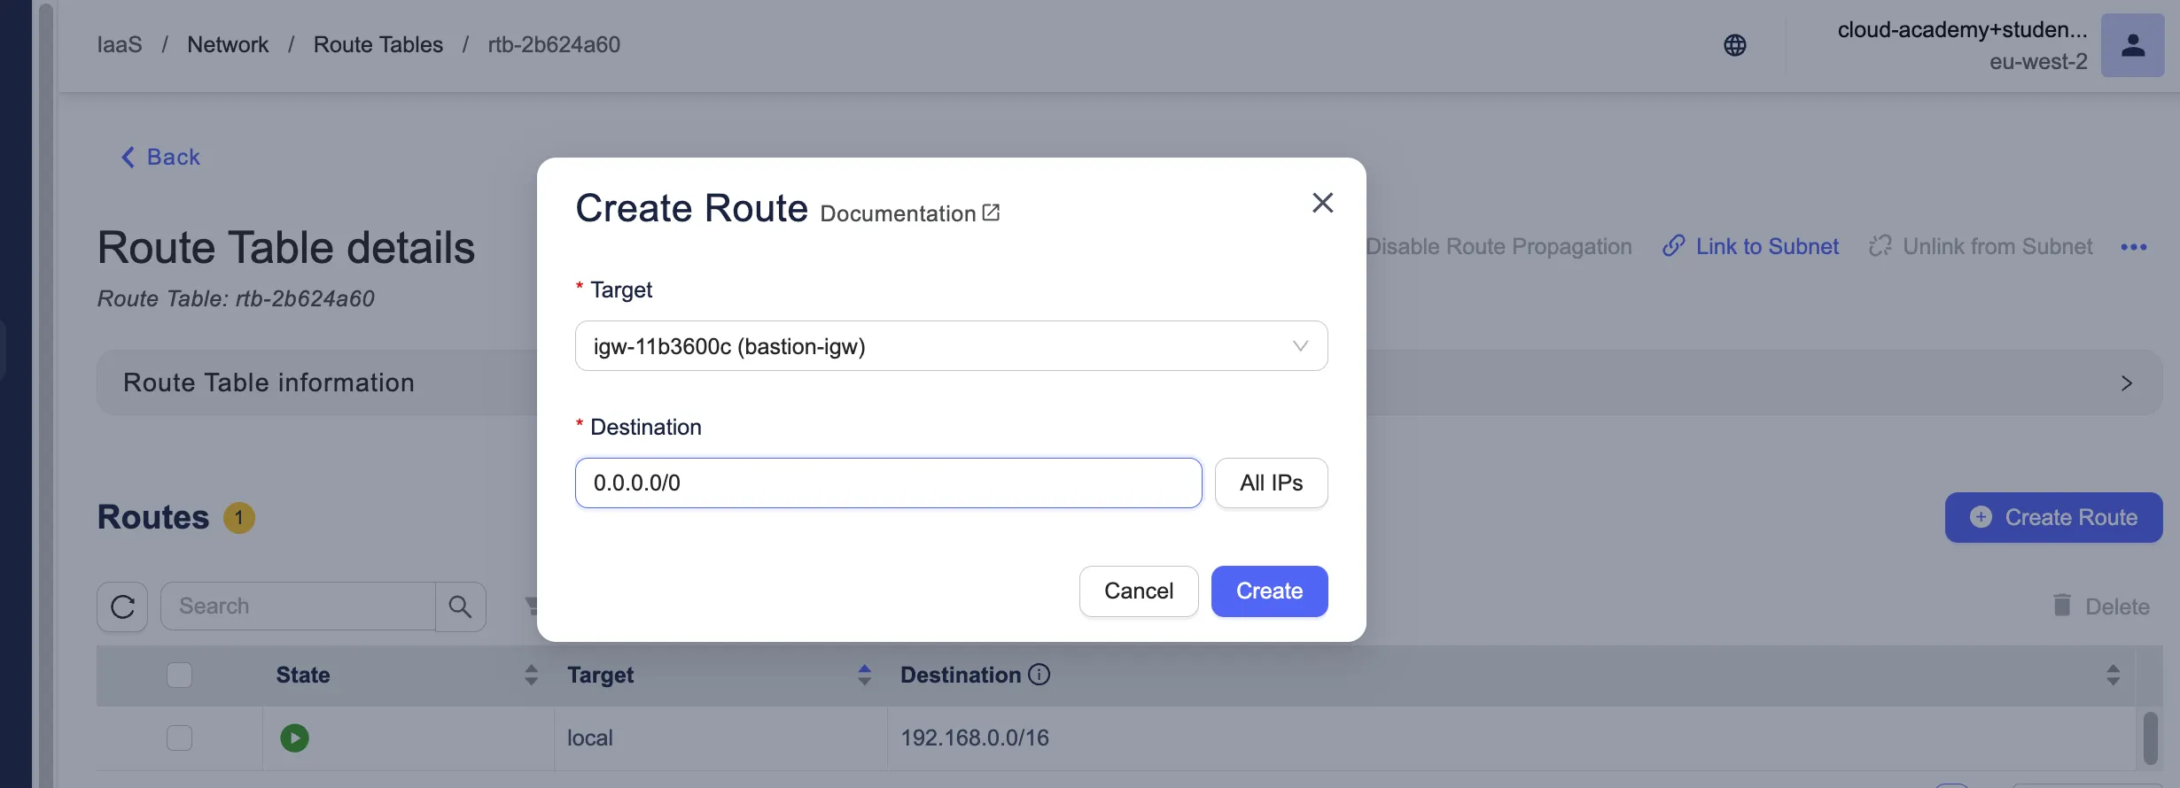Open the three-dots more actions menu
The image size is (2180, 788).
2133,247
